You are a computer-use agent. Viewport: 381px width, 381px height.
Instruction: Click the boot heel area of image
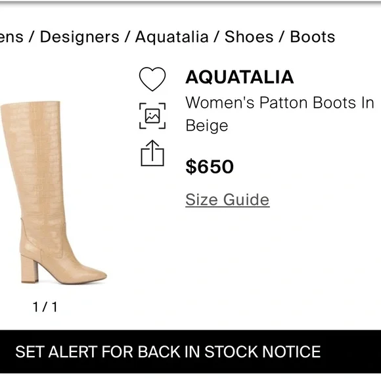coord(30,269)
